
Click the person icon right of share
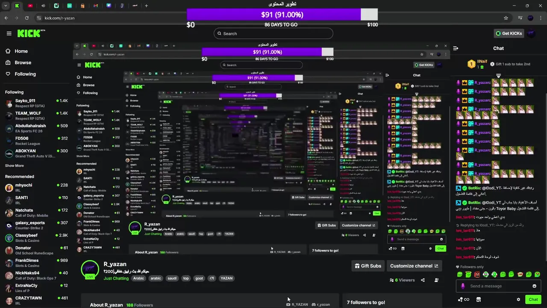point(436,280)
